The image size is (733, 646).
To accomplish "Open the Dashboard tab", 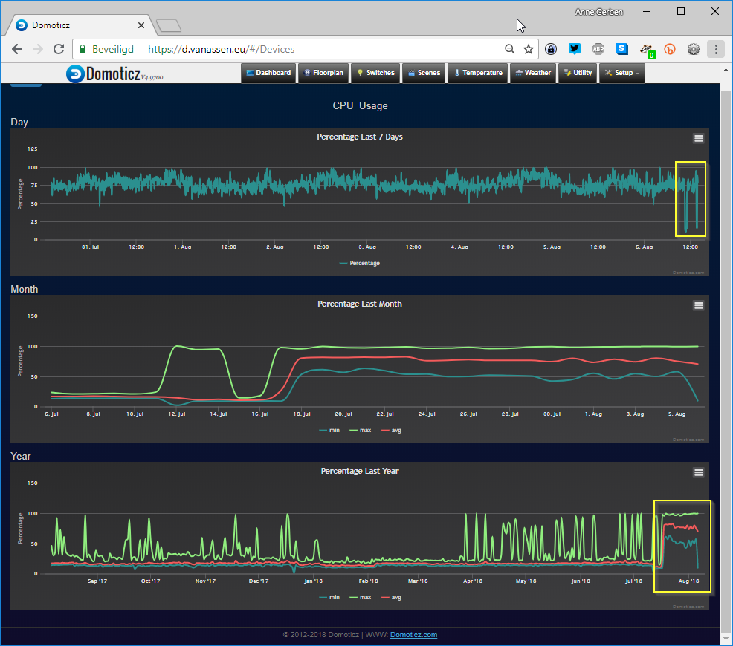I will click(268, 73).
